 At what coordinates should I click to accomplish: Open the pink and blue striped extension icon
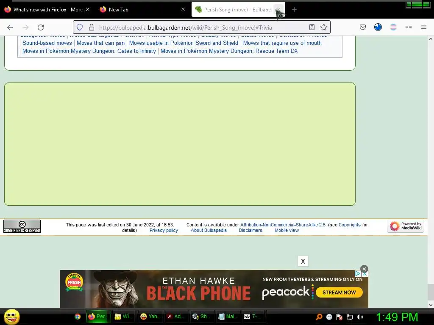pyautogui.click(x=393, y=27)
